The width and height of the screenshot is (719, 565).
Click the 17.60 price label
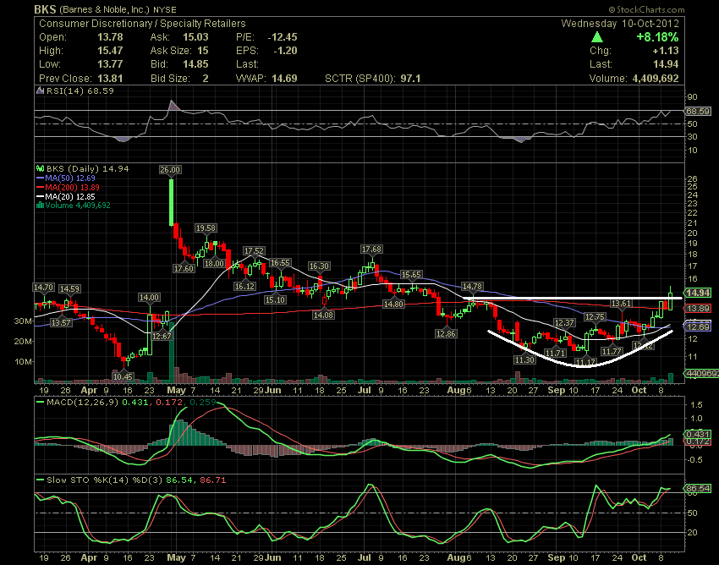pyautogui.click(x=184, y=268)
